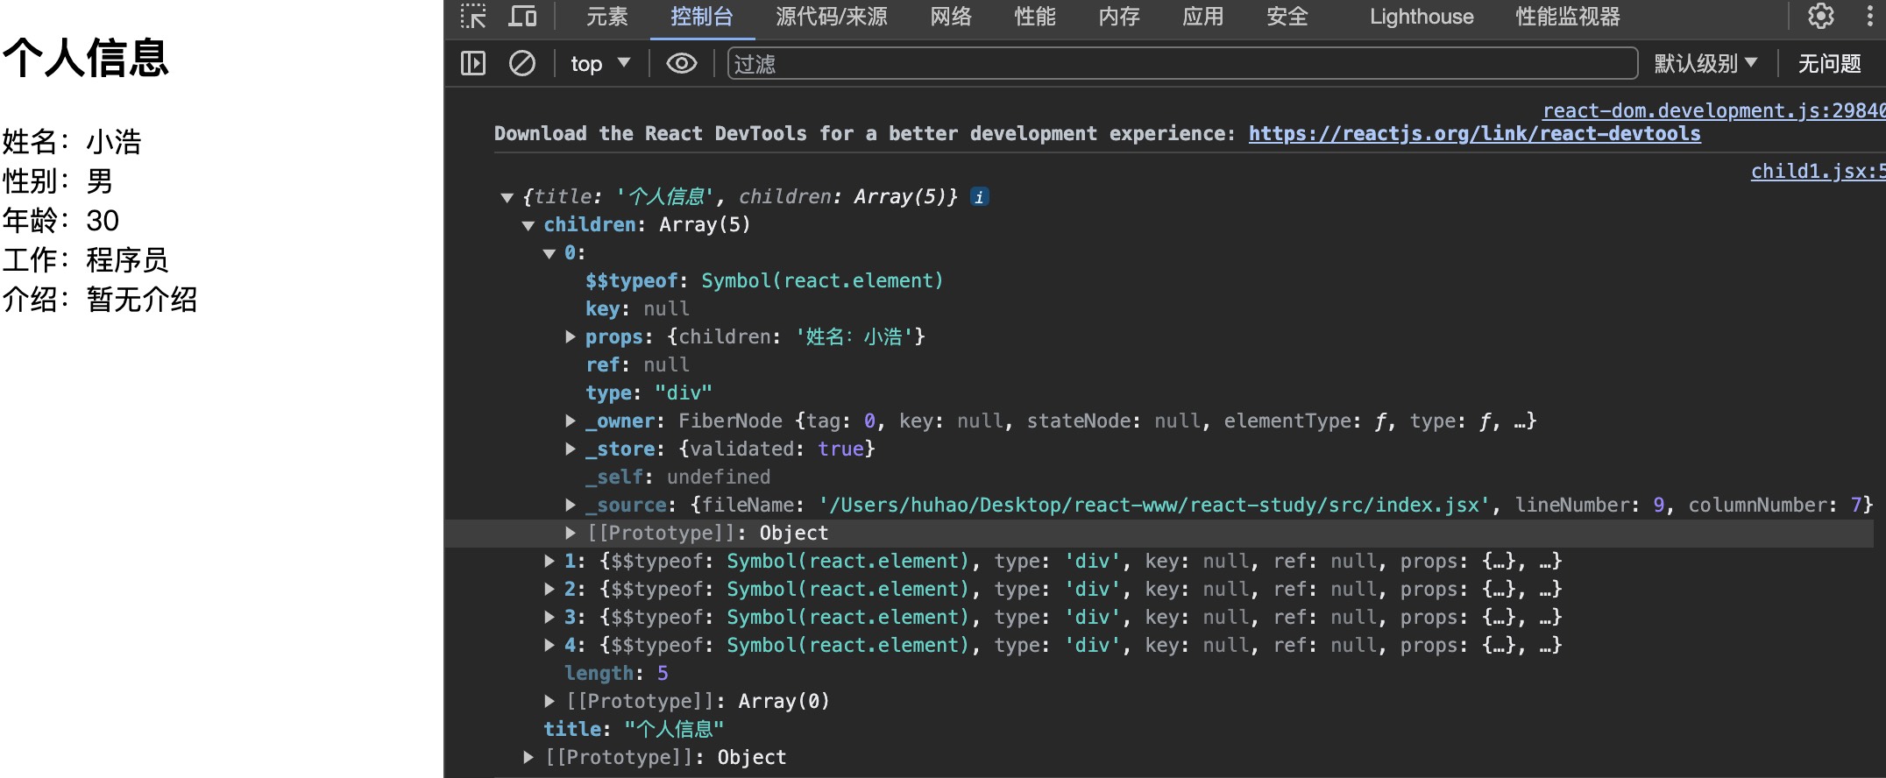
Task: Click the length: 5 property row
Action: coord(616,673)
